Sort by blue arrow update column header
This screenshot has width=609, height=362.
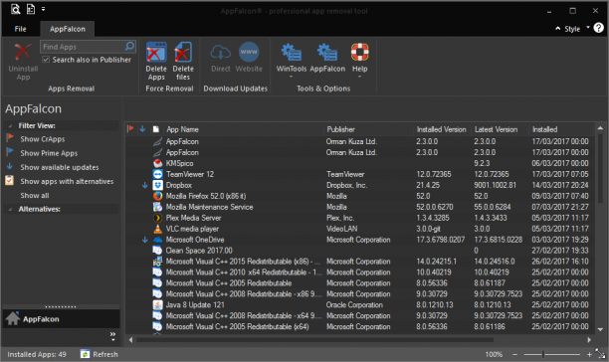142,129
